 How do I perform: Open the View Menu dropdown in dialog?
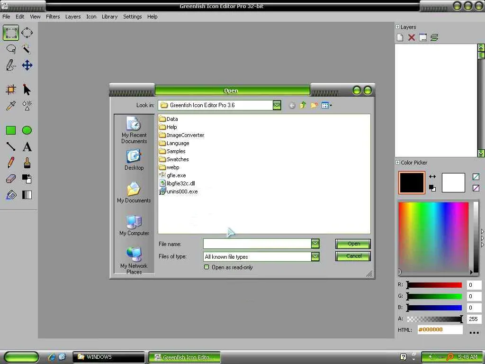point(327,106)
